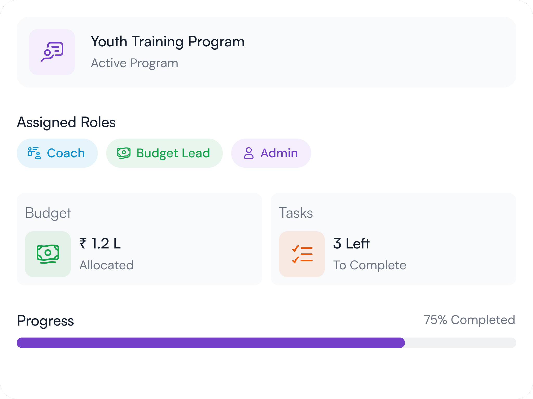Click the green budget cash icon tile
The height and width of the screenshot is (399, 533).
[x=48, y=254]
